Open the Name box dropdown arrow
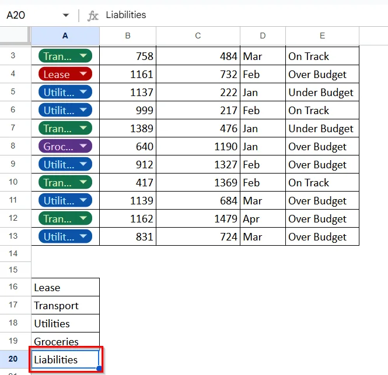The height and width of the screenshot is (375, 388). pyautogui.click(x=65, y=15)
